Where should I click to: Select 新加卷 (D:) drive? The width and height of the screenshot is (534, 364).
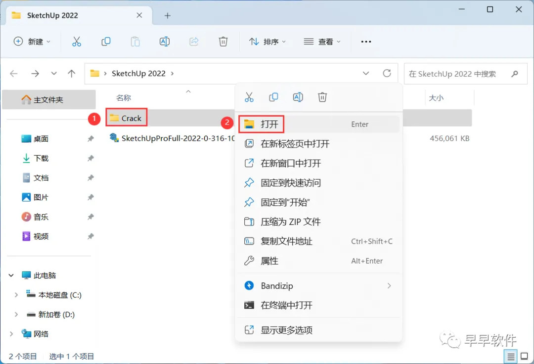pyautogui.click(x=50, y=314)
